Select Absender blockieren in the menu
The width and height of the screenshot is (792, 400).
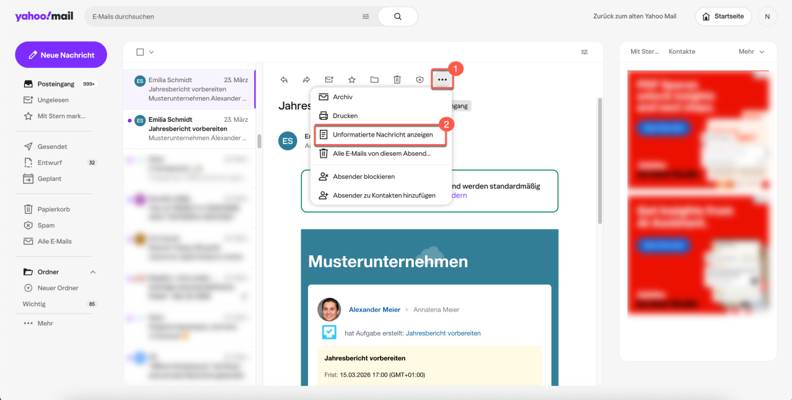pyautogui.click(x=364, y=177)
